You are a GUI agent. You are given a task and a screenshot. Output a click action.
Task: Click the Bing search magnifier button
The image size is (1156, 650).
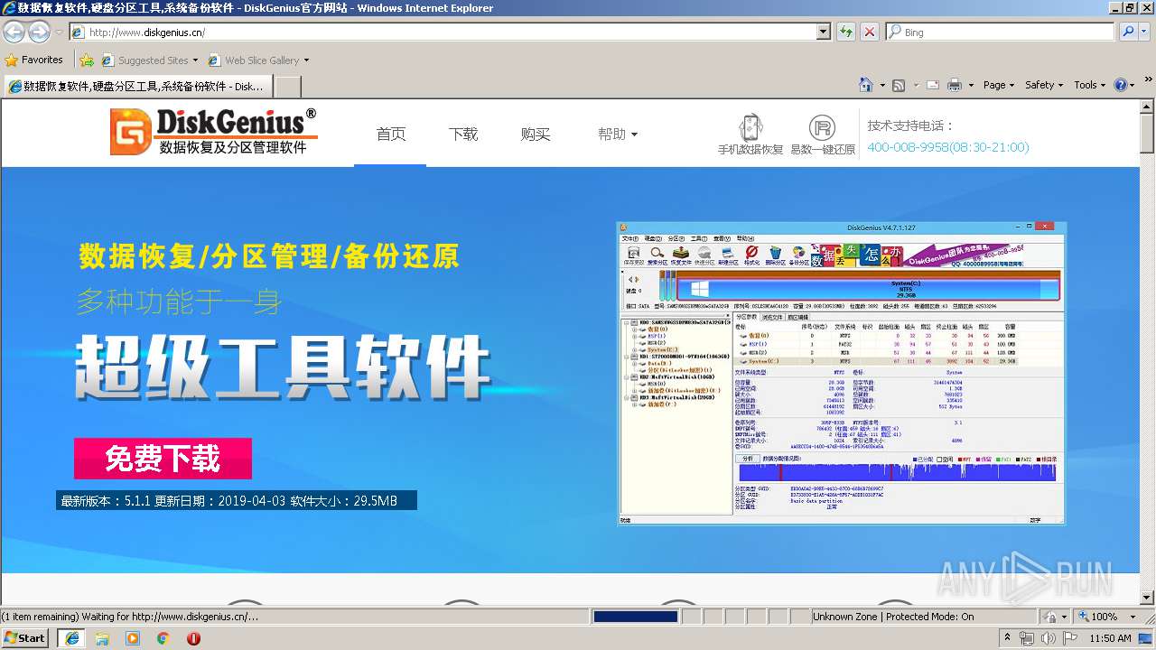coord(1128,32)
